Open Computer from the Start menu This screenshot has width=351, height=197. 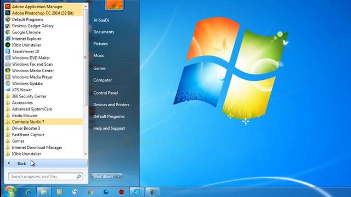click(103, 80)
